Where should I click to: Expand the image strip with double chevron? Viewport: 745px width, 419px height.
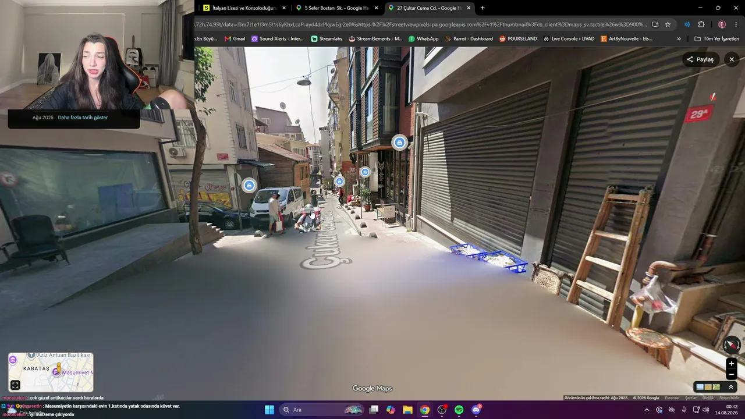(731, 387)
